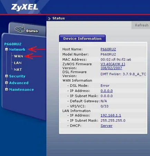Viewport: 150px width, 156px height.
Task: Click the Host Name label
Action: pyautogui.click(x=73, y=49)
